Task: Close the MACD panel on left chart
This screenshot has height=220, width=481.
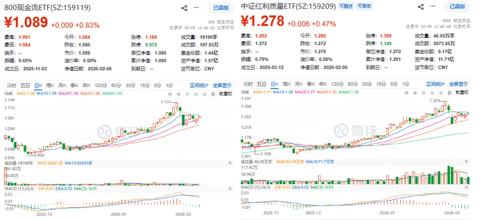Action: click(230, 189)
